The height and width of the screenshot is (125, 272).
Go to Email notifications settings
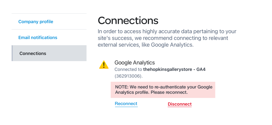pyautogui.click(x=38, y=37)
